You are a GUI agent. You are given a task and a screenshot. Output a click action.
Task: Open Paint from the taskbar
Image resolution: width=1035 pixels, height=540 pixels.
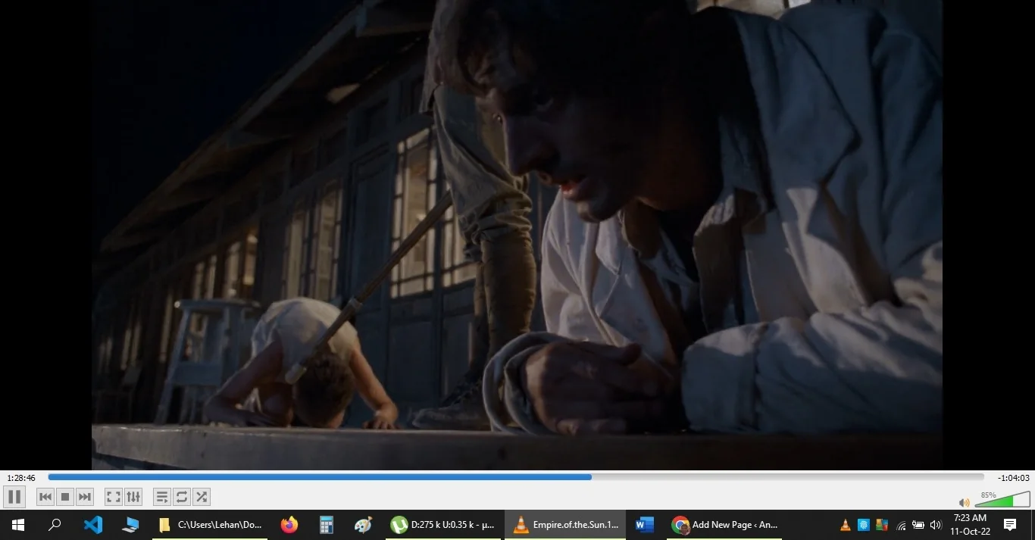364,525
